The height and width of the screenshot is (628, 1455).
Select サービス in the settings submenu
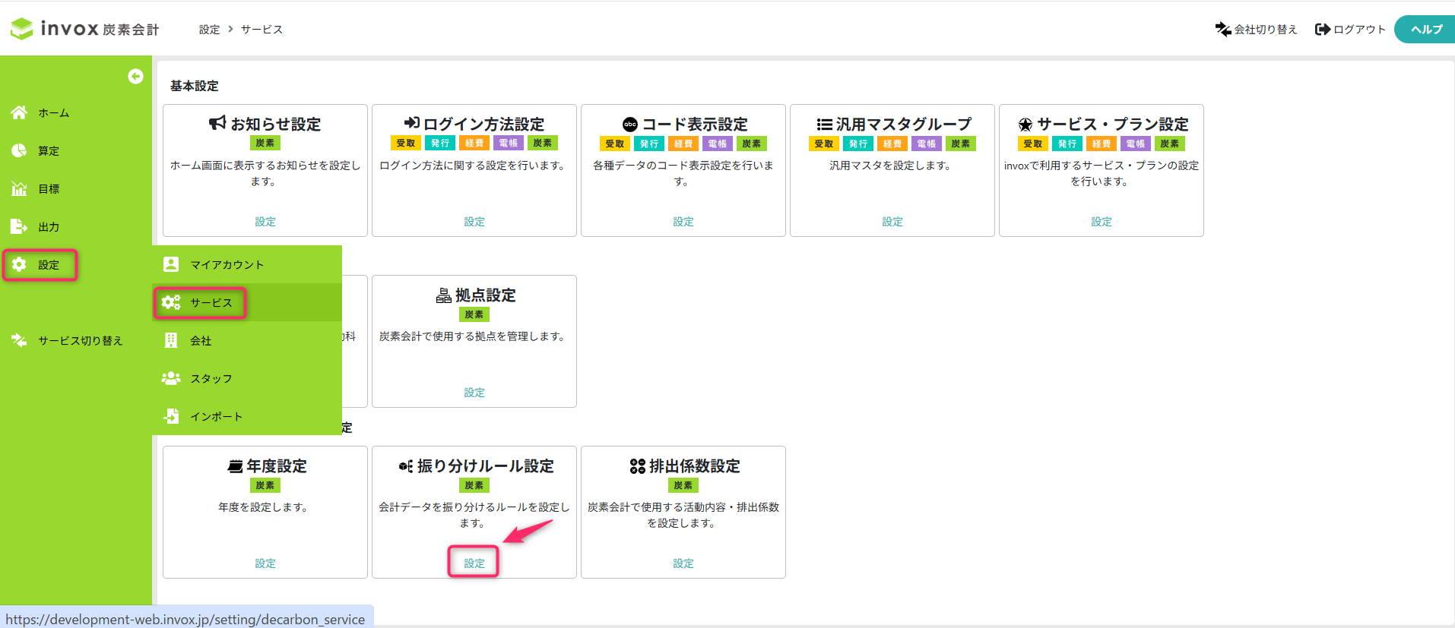pyautogui.click(x=211, y=302)
